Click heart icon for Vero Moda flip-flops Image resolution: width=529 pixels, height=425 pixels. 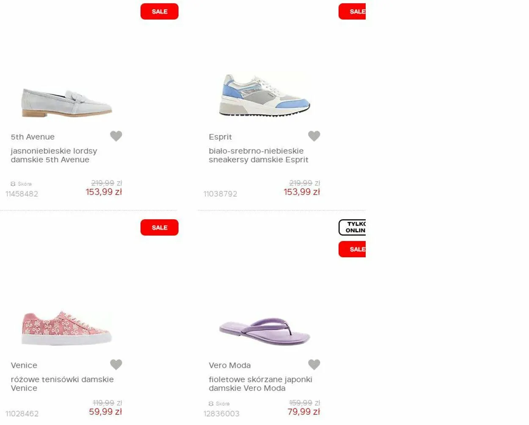(314, 364)
